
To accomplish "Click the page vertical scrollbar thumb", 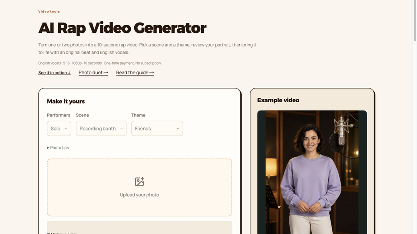I will coord(415,21).
